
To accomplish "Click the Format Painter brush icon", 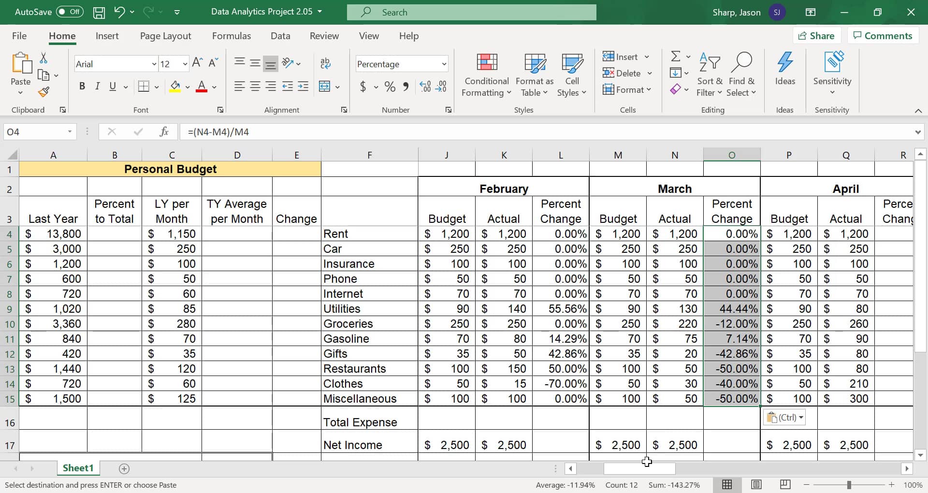I will (x=44, y=92).
